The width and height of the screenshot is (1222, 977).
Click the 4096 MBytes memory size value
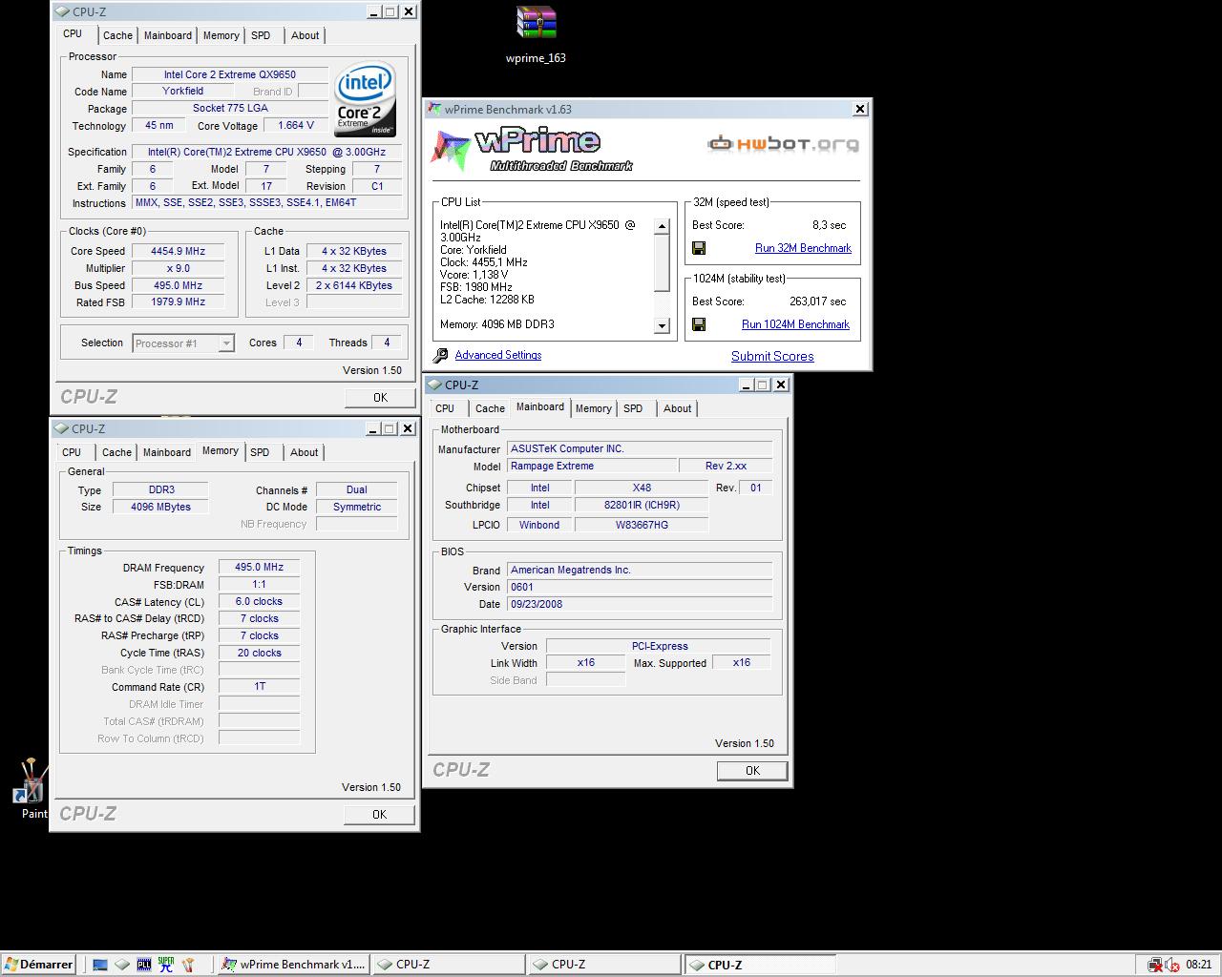tap(160, 507)
